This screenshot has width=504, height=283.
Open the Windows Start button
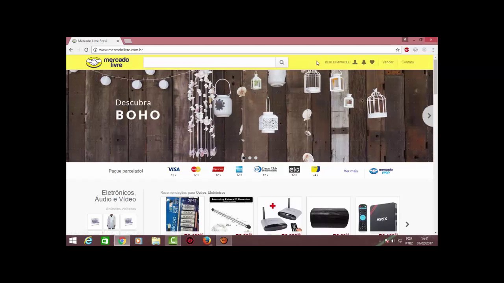coord(73,241)
